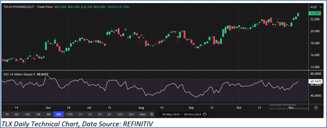The width and height of the screenshot is (327, 128).
Task: Click the Jun label on time axis
Action: 48,108
